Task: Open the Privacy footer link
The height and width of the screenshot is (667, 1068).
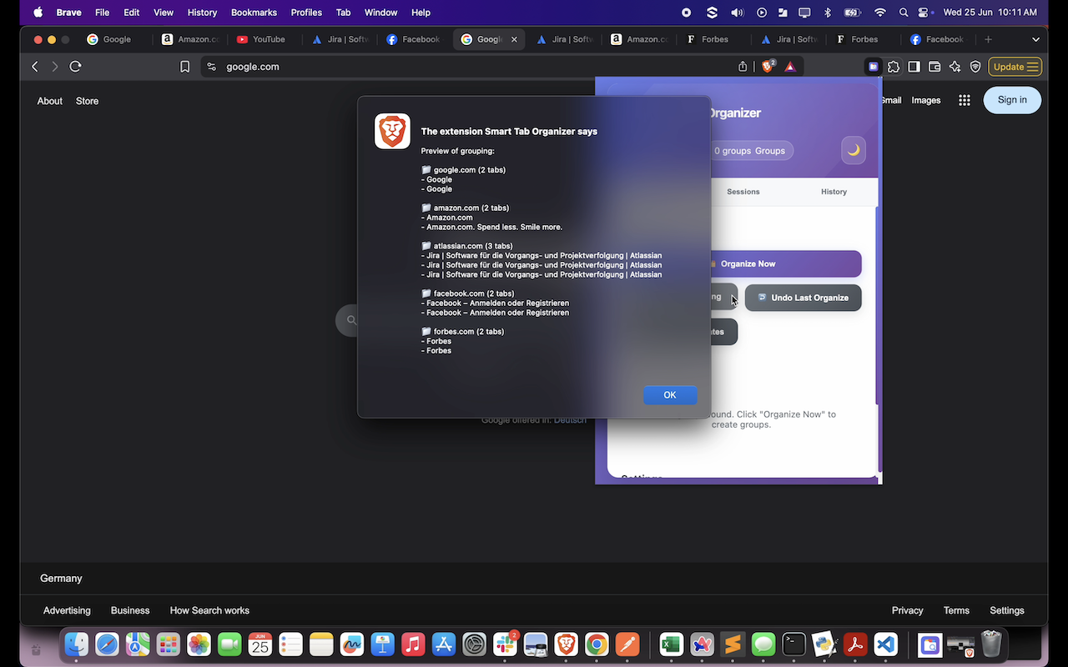Action: coord(907,610)
